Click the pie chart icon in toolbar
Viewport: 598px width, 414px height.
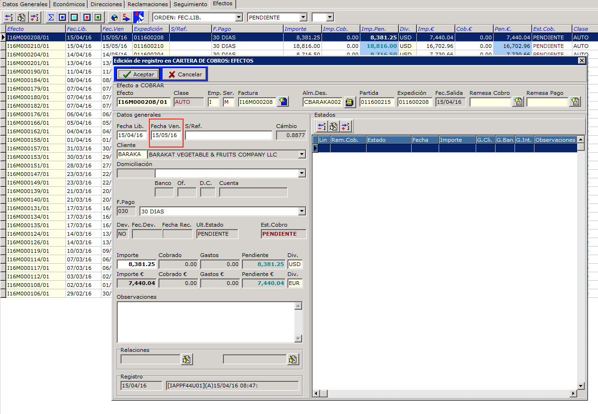(x=114, y=18)
